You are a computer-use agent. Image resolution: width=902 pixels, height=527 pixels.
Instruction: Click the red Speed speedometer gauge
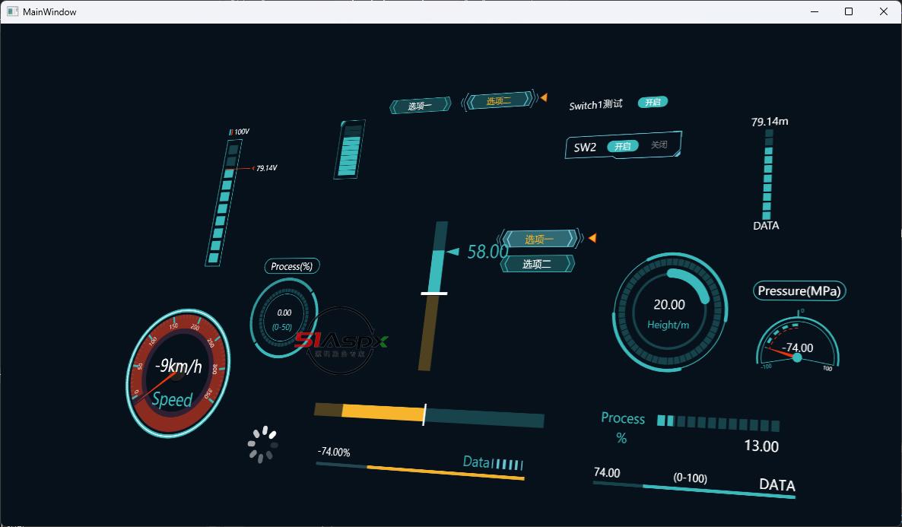coord(176,373)
